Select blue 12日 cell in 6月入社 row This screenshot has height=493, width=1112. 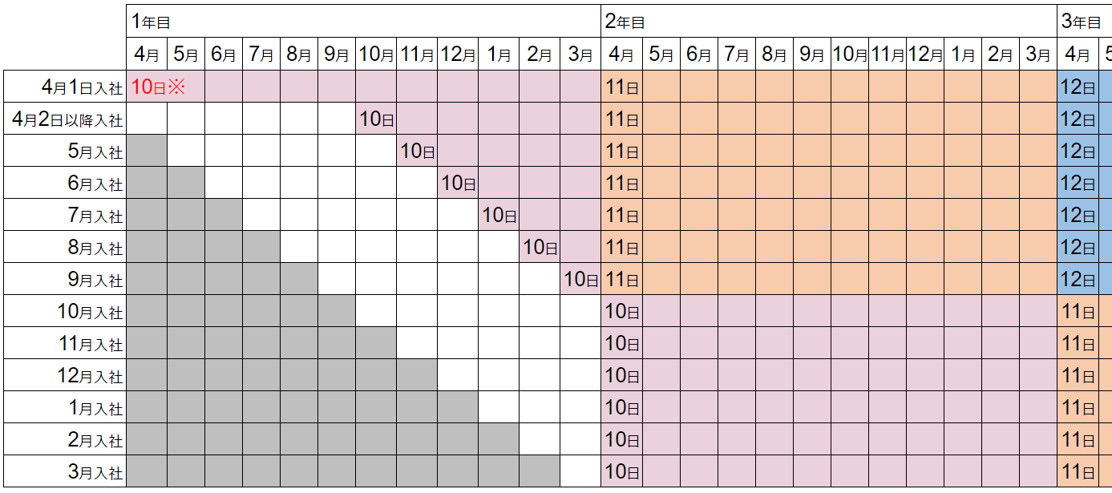[x=1077, y=183]
